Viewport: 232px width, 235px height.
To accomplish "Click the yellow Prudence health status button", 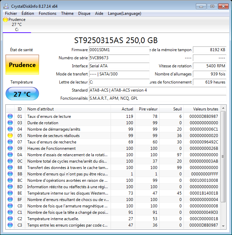I will [x=22, y=65].
